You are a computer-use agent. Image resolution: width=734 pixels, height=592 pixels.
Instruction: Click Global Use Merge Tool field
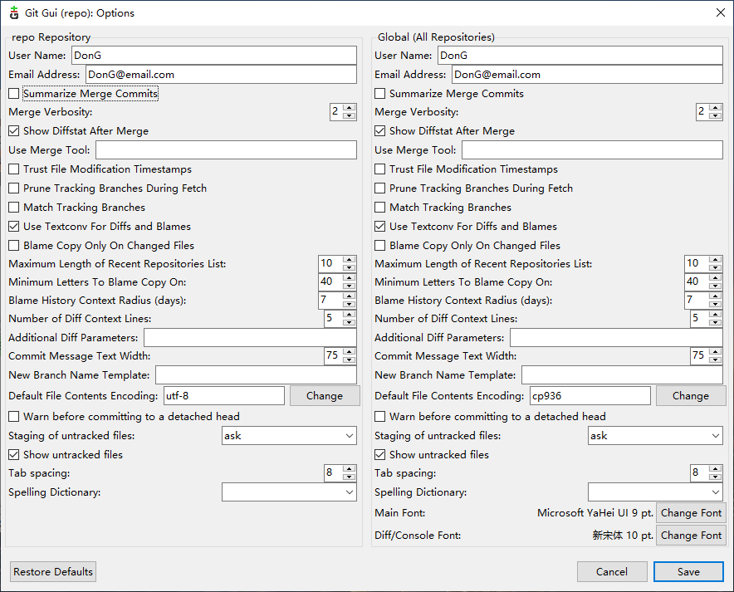[x=592, y=150]
